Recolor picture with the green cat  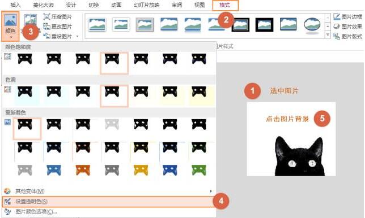pos(199,170)
